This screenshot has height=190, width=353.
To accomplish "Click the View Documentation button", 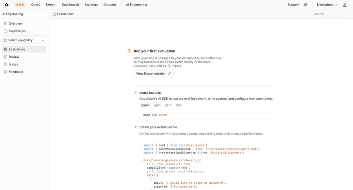I will [153, 73].
